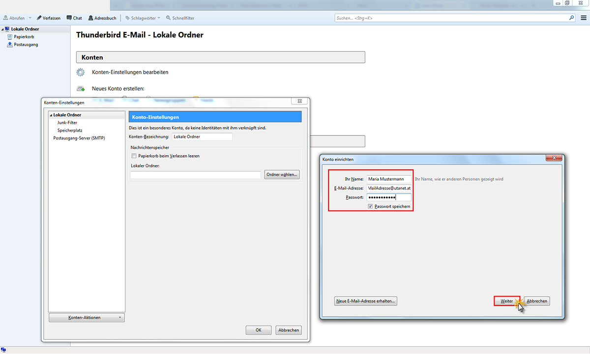Open the Adressbuch address book

[102, 18]
